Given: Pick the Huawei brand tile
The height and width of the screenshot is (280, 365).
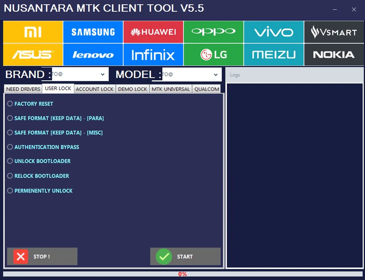Looking at the screenshot, I should [x=153, y=32].
